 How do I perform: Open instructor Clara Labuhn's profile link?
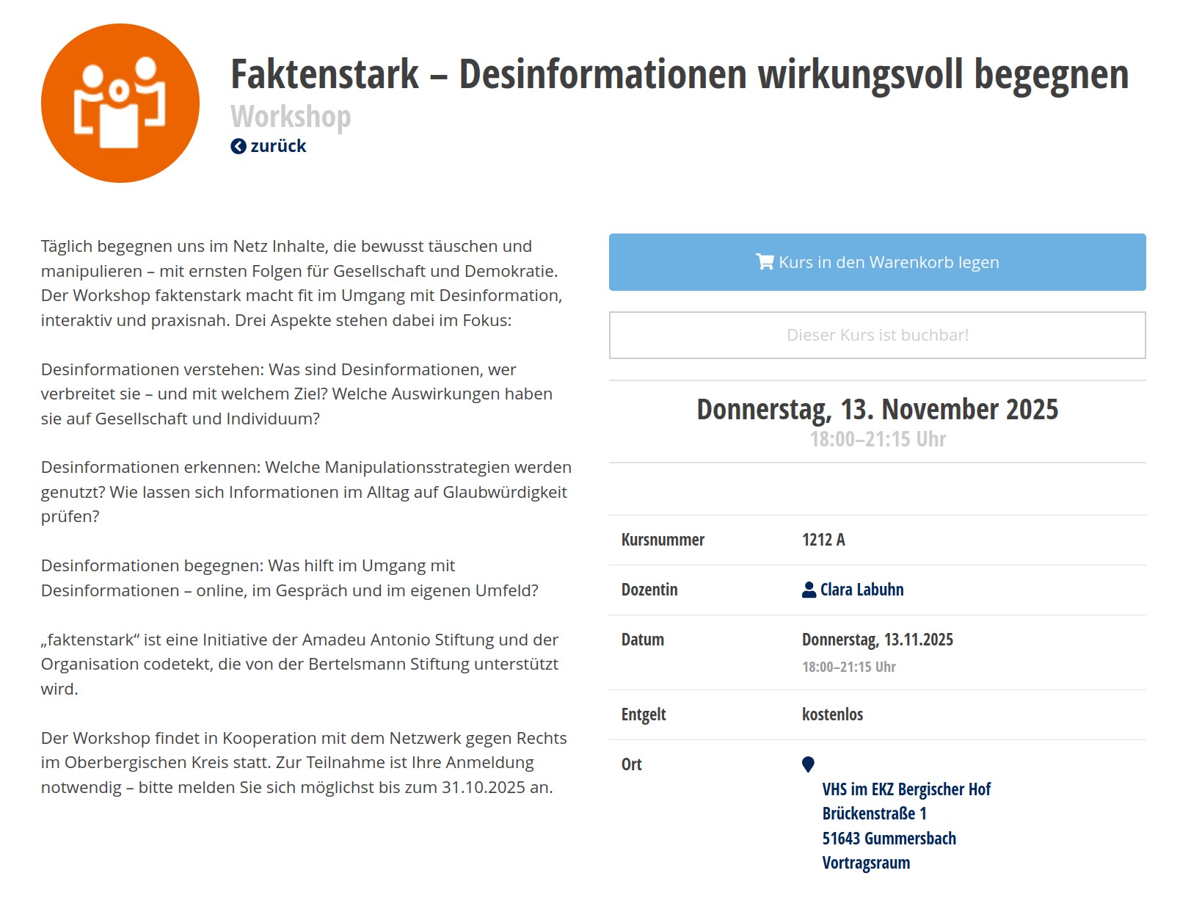[x=862, y=590]
